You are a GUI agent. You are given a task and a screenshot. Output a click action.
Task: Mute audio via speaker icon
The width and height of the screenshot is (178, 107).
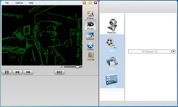61,67
